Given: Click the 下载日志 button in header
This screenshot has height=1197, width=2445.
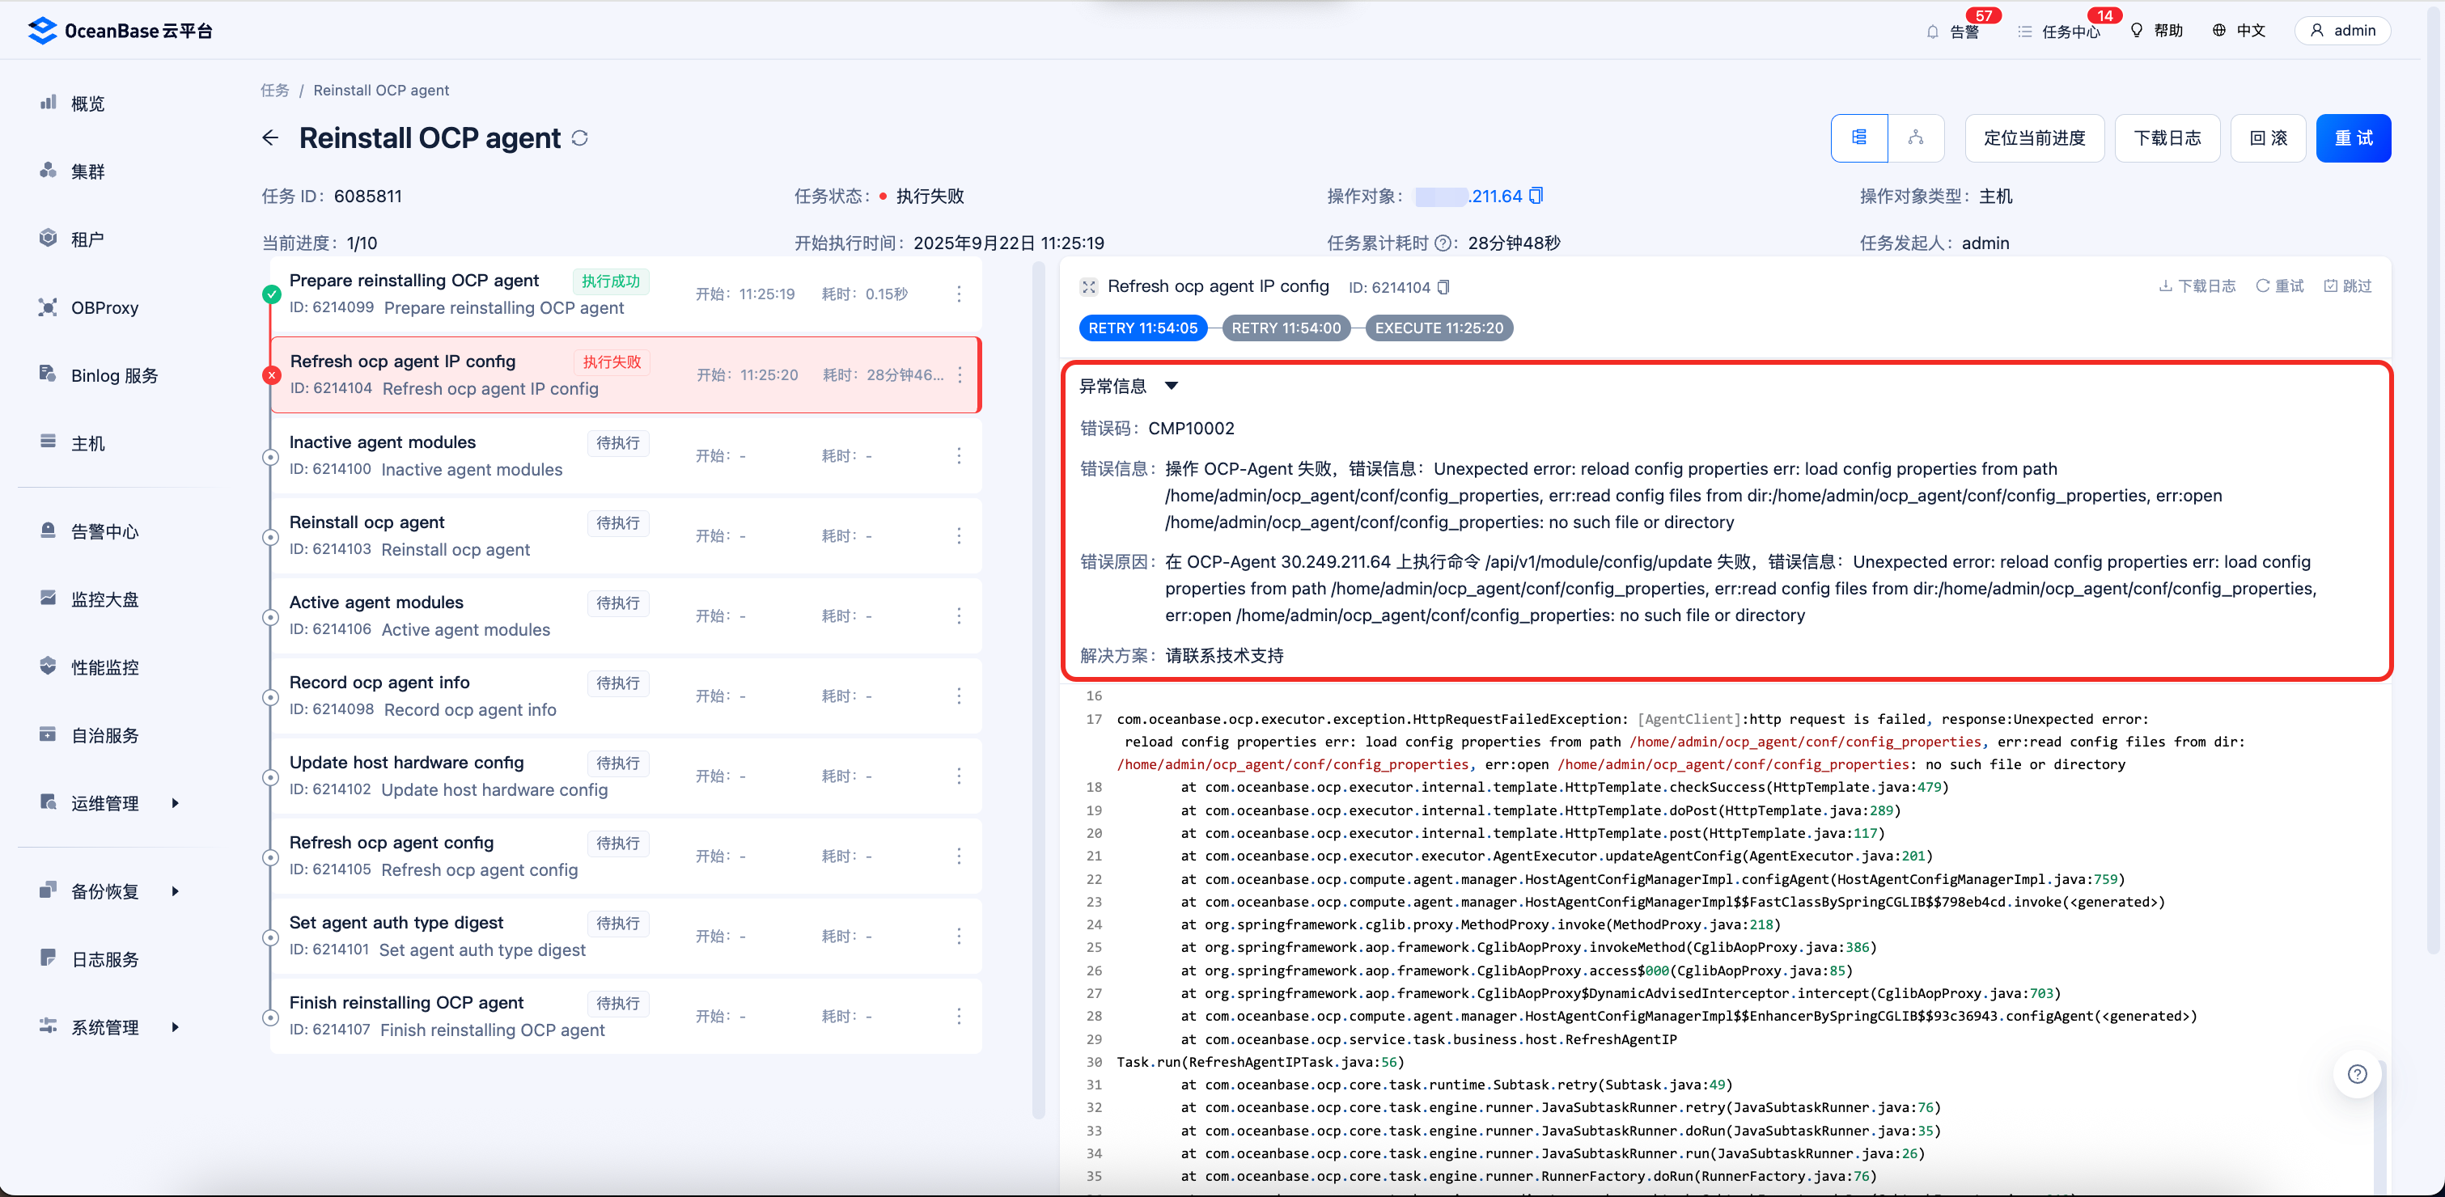Looking at the screenshot, I should 2167,138.
